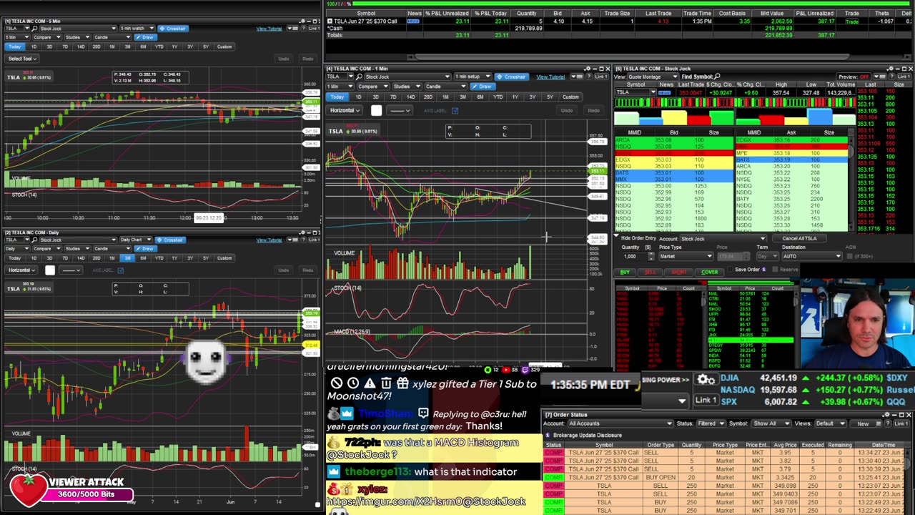The height and width of the screenshot is (515, 915).
Task: Toggle Crosshair button in 1 Min chart
Action: [x=511, y=77]
